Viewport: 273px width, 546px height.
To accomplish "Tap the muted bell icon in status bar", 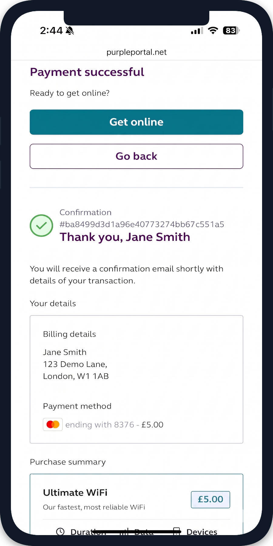I will 70,31.
